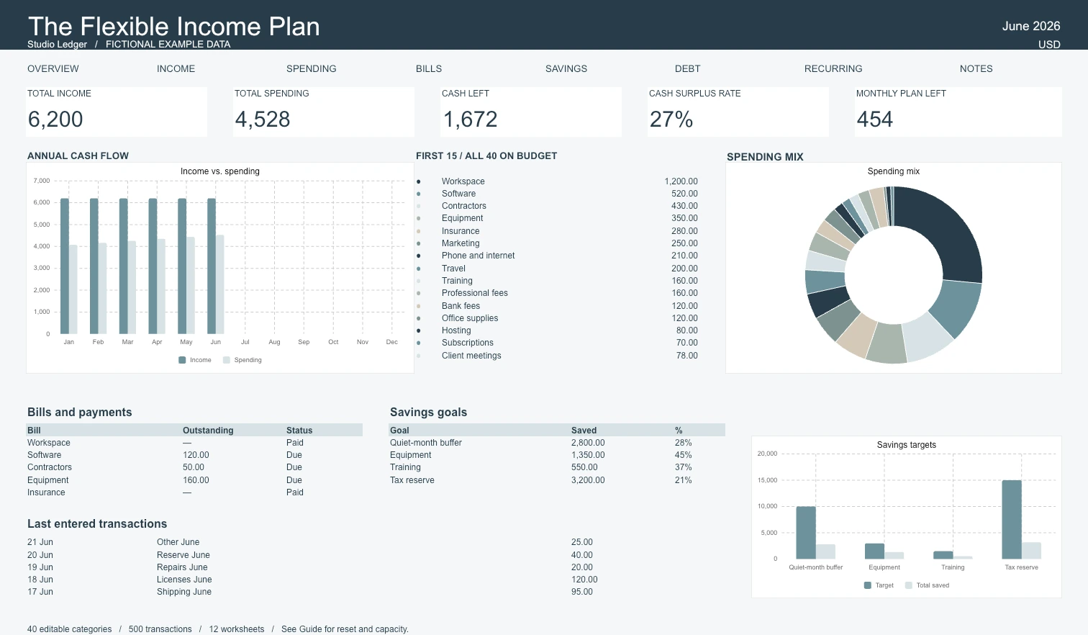Click the Spending legend swatch under cash flow chart
The width and height of the screenshot is (1088, 635).
(227, 360)
